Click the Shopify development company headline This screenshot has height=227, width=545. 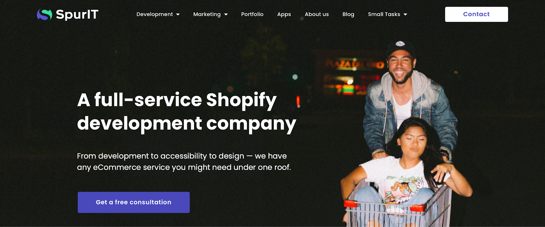[x=187, y=112]
